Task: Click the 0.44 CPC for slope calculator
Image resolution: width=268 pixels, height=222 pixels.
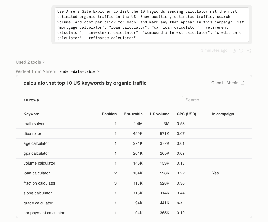Action: [181, 193]
